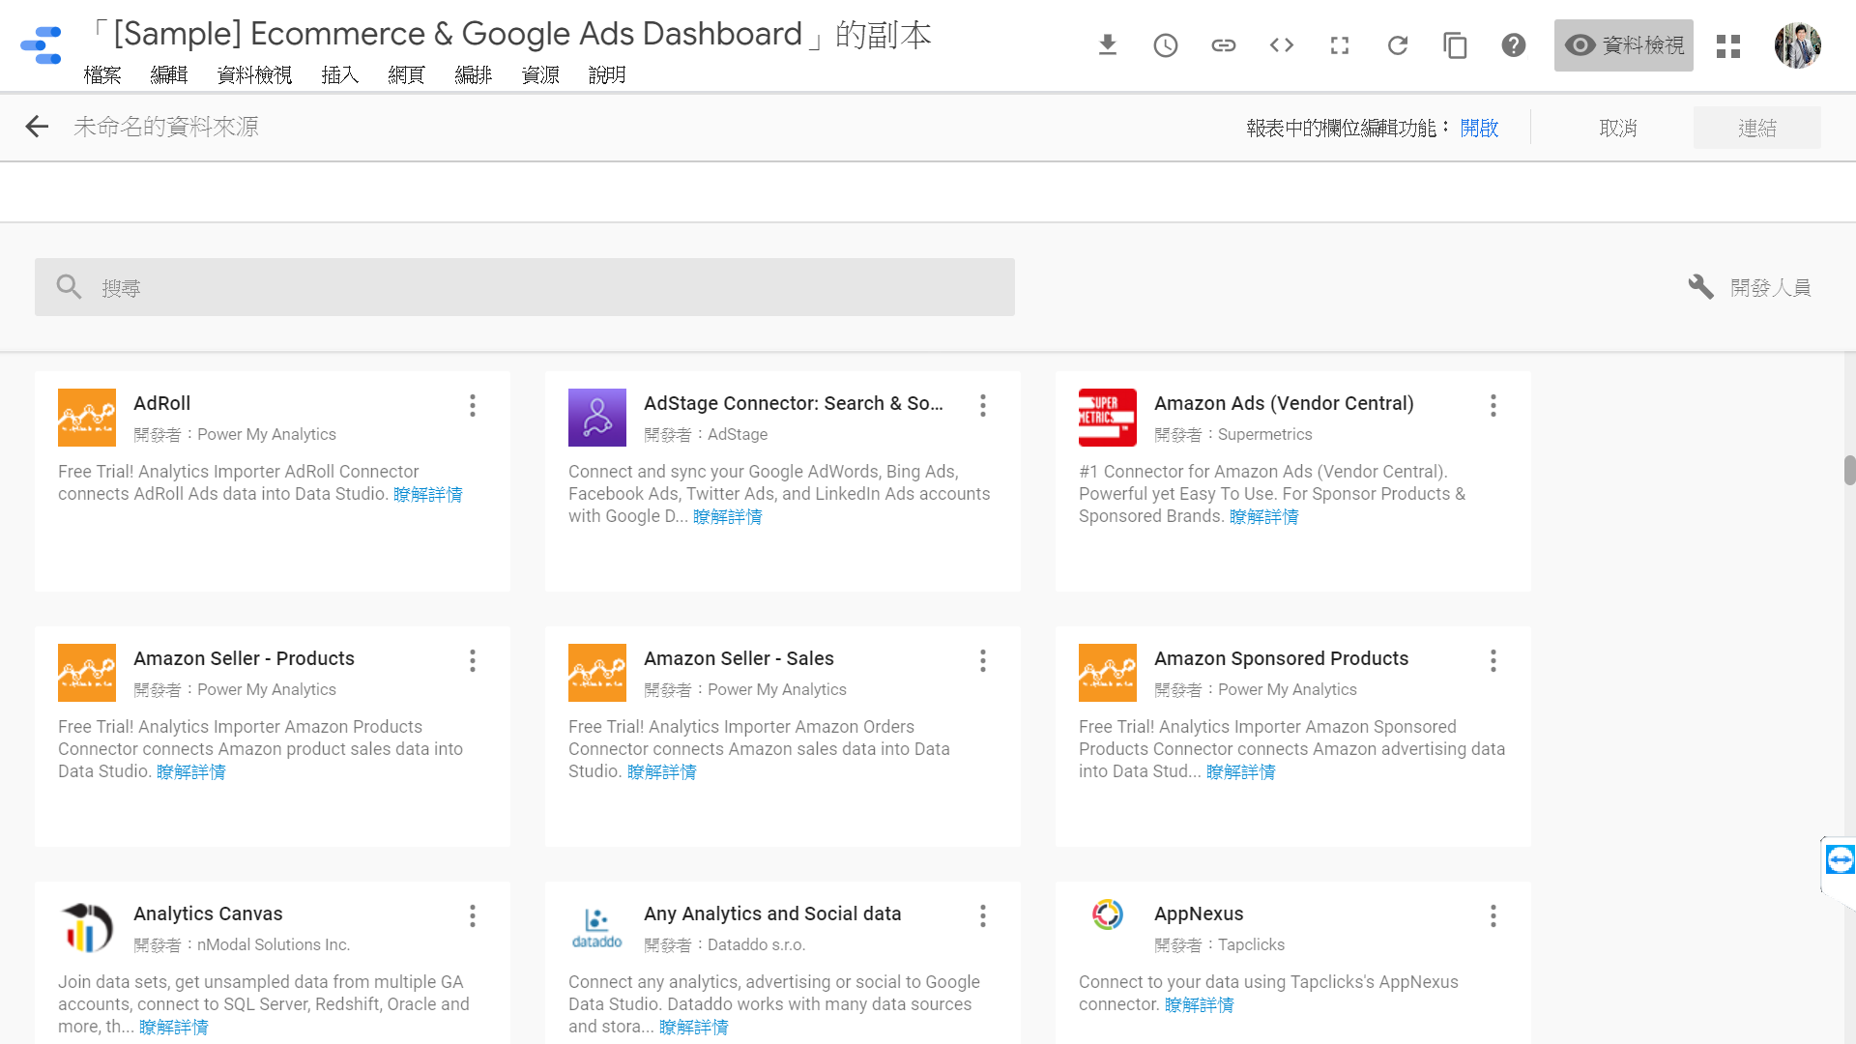Click the 搜尋 connector search field
Image resolution: width=1856 pixels, height=1044 pixels.
click(x=525, y=287)
